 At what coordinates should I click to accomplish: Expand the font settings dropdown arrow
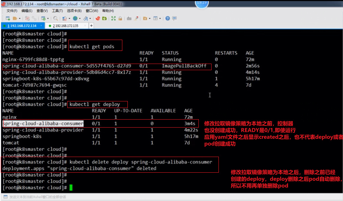pyautogui.click(x=90, y=19)
